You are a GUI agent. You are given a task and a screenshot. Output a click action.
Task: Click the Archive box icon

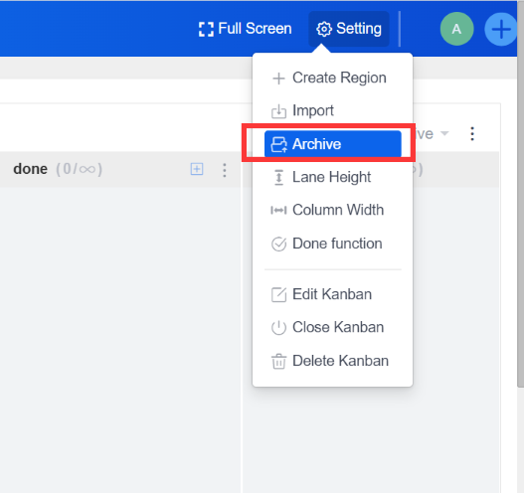click(278, 145)
